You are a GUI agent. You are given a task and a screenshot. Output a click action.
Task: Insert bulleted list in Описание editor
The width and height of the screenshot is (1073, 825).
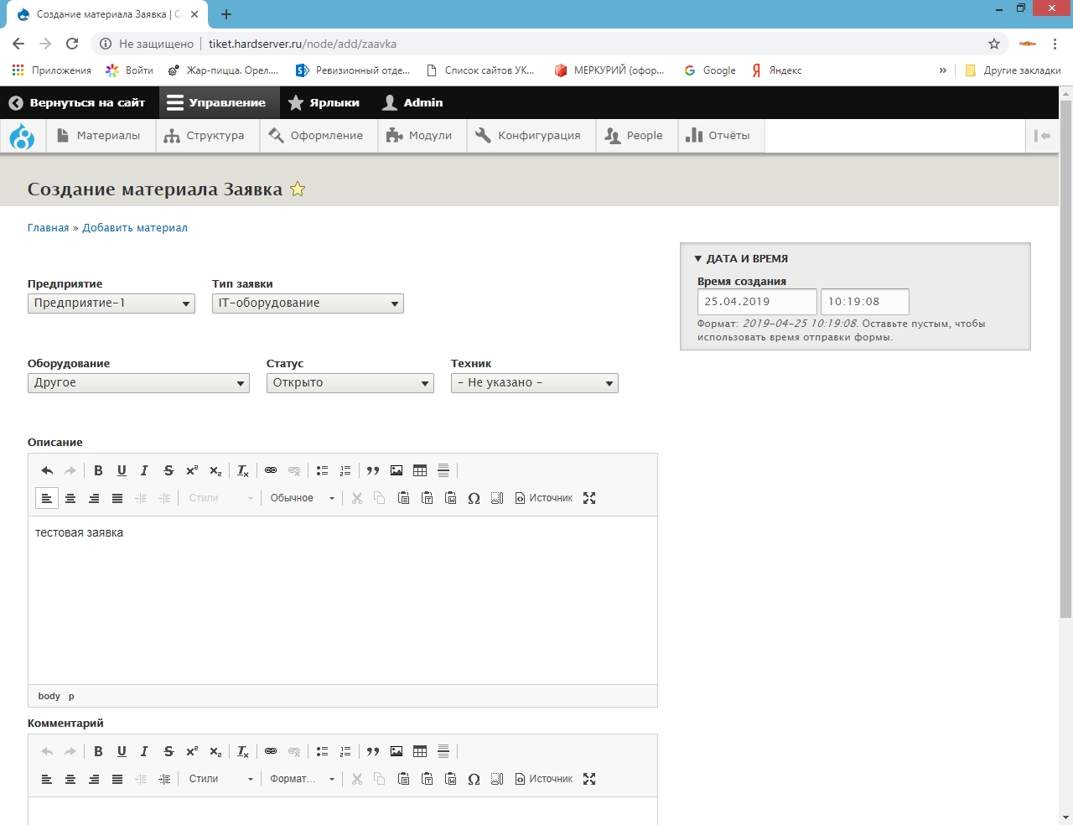[322, 470]
